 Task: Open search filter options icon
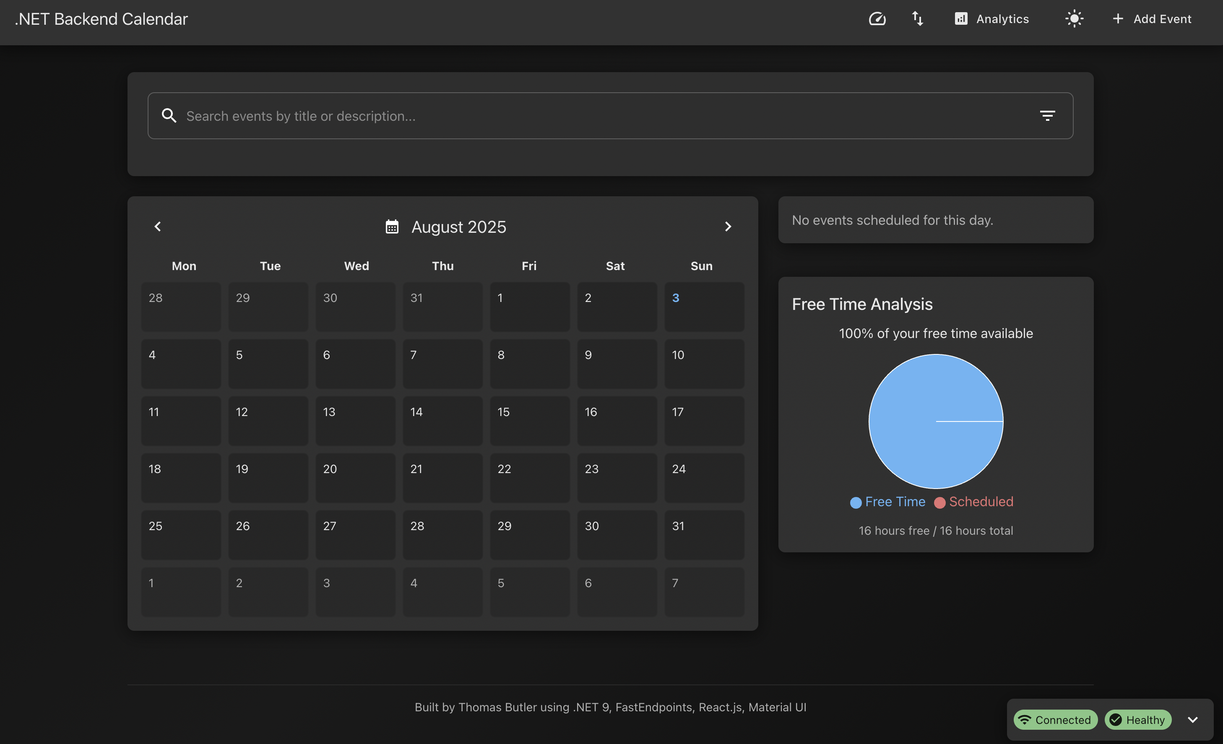(1047, 116)
